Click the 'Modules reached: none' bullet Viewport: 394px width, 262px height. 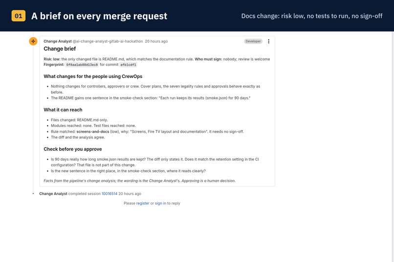[93, 126]
